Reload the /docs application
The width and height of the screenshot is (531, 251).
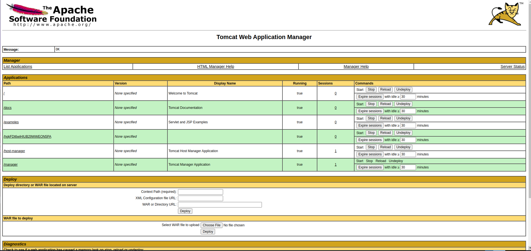385,104
